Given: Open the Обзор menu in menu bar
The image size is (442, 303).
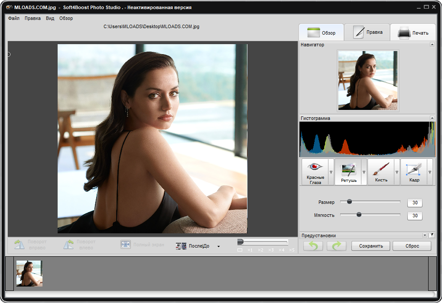Looking at the screenshot, I should click(x=66, y=18).
